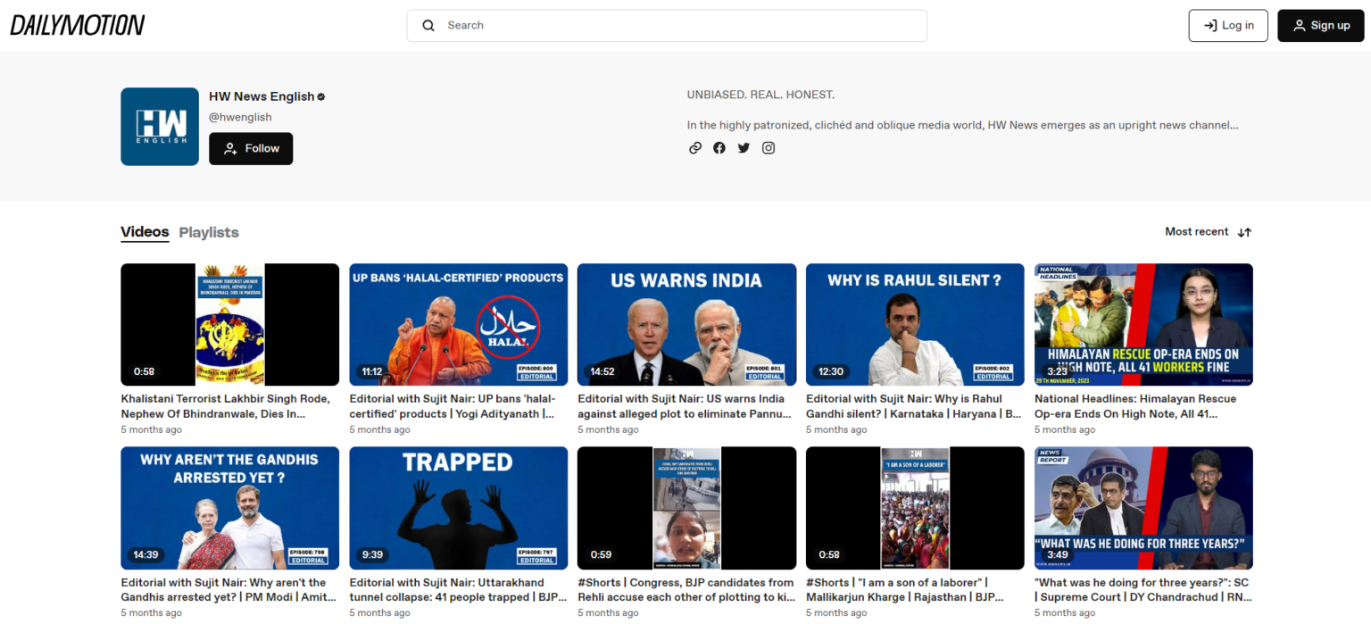Click title #Shorts I am a son of a laborer
This screenshot has width=1371, height=624.
coord(905,590)
